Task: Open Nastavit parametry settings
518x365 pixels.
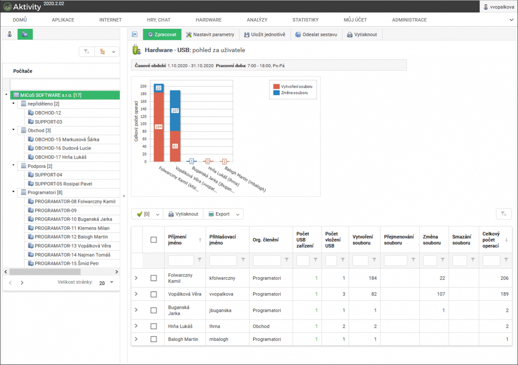Action: tap(210, 34)
